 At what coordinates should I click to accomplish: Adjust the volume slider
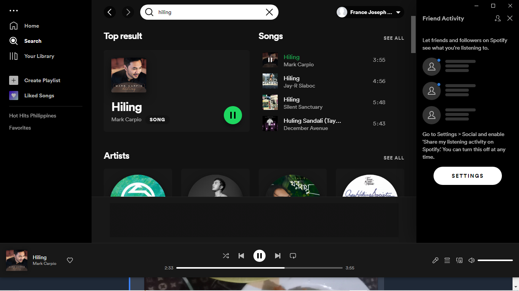click(x=495, y=260)
